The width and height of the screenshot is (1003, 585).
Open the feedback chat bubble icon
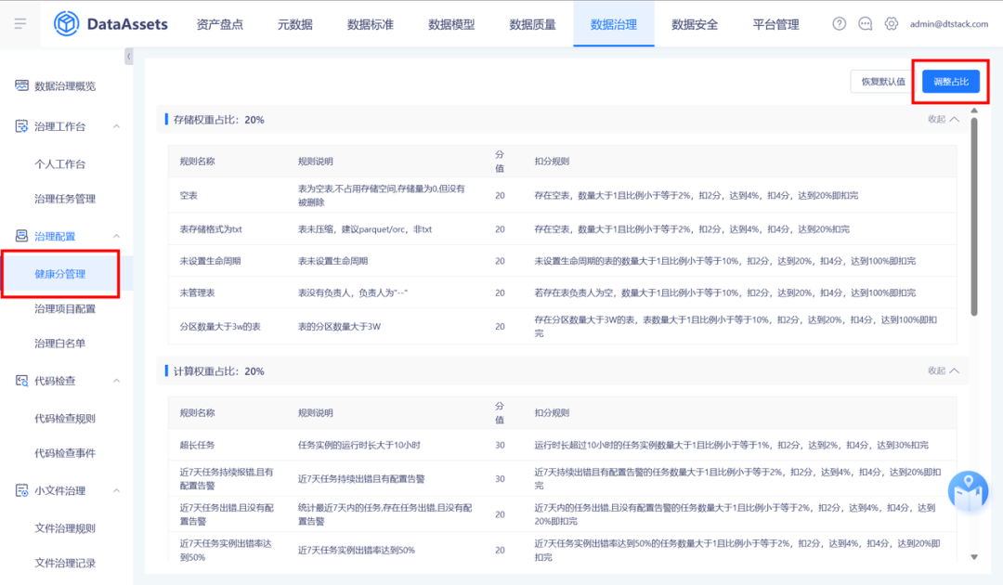pyautogui.click(x=865, y=24)
